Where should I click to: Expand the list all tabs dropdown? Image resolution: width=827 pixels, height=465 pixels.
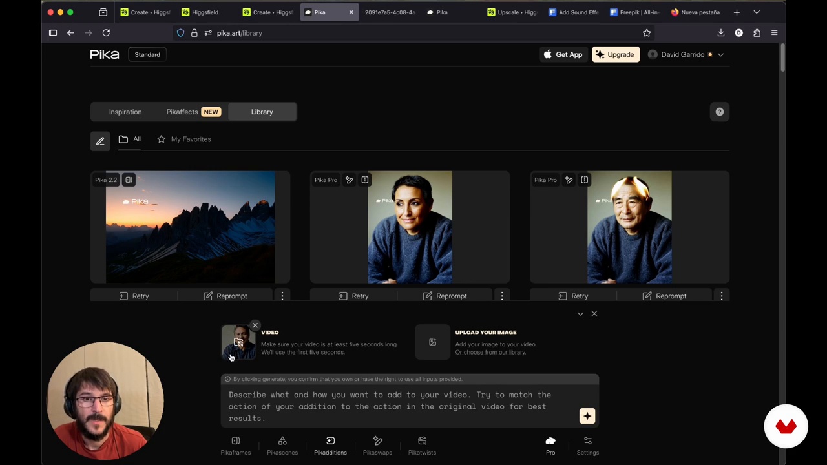(x=757, y=12)
